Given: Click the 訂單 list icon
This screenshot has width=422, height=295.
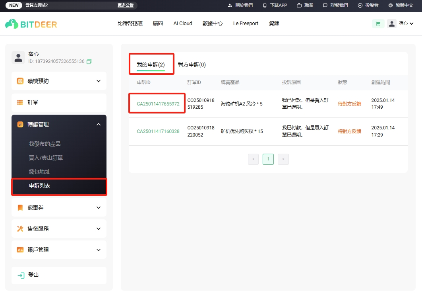Looking at the screenshot, I should [20, 102].
